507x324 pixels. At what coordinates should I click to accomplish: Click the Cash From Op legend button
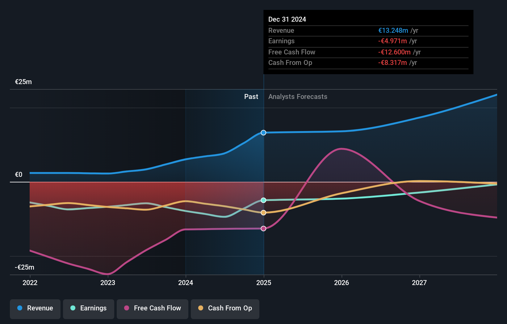pyautogui.click(x=225, y=308)
